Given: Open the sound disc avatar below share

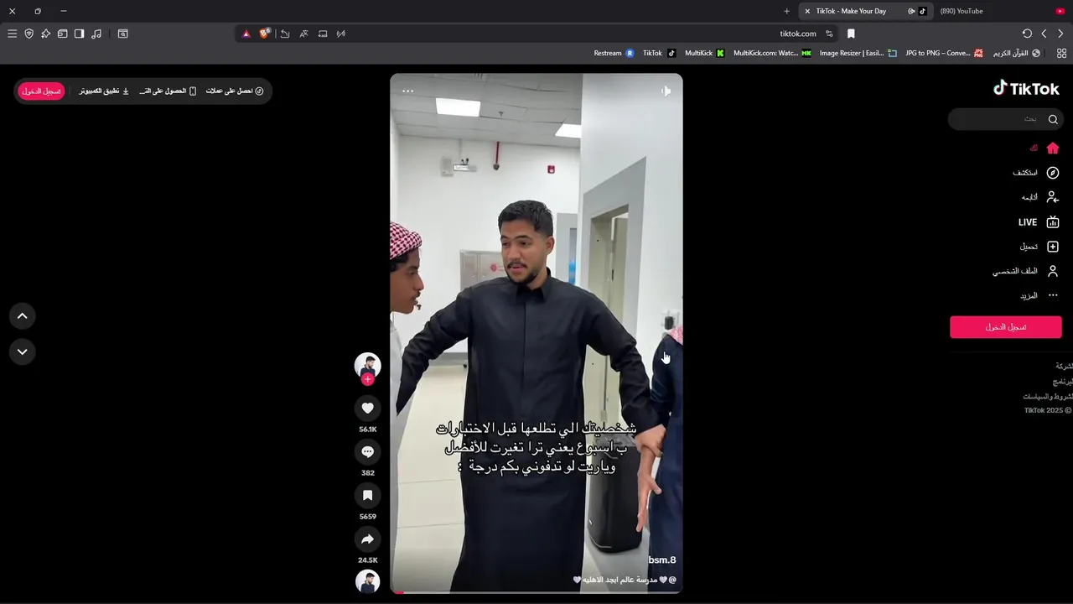Looking at the screenshot, I should pos(367,581).
